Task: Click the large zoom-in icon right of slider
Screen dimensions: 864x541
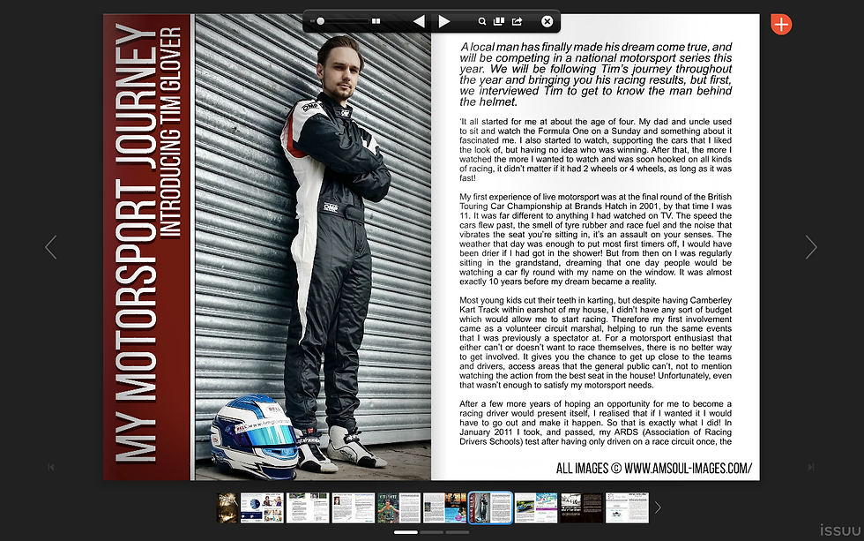Action: [376, 21]
